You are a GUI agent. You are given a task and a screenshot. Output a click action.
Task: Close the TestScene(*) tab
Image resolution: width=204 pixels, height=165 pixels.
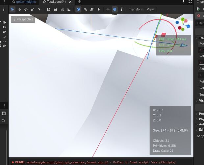click(x=70, y=2)
